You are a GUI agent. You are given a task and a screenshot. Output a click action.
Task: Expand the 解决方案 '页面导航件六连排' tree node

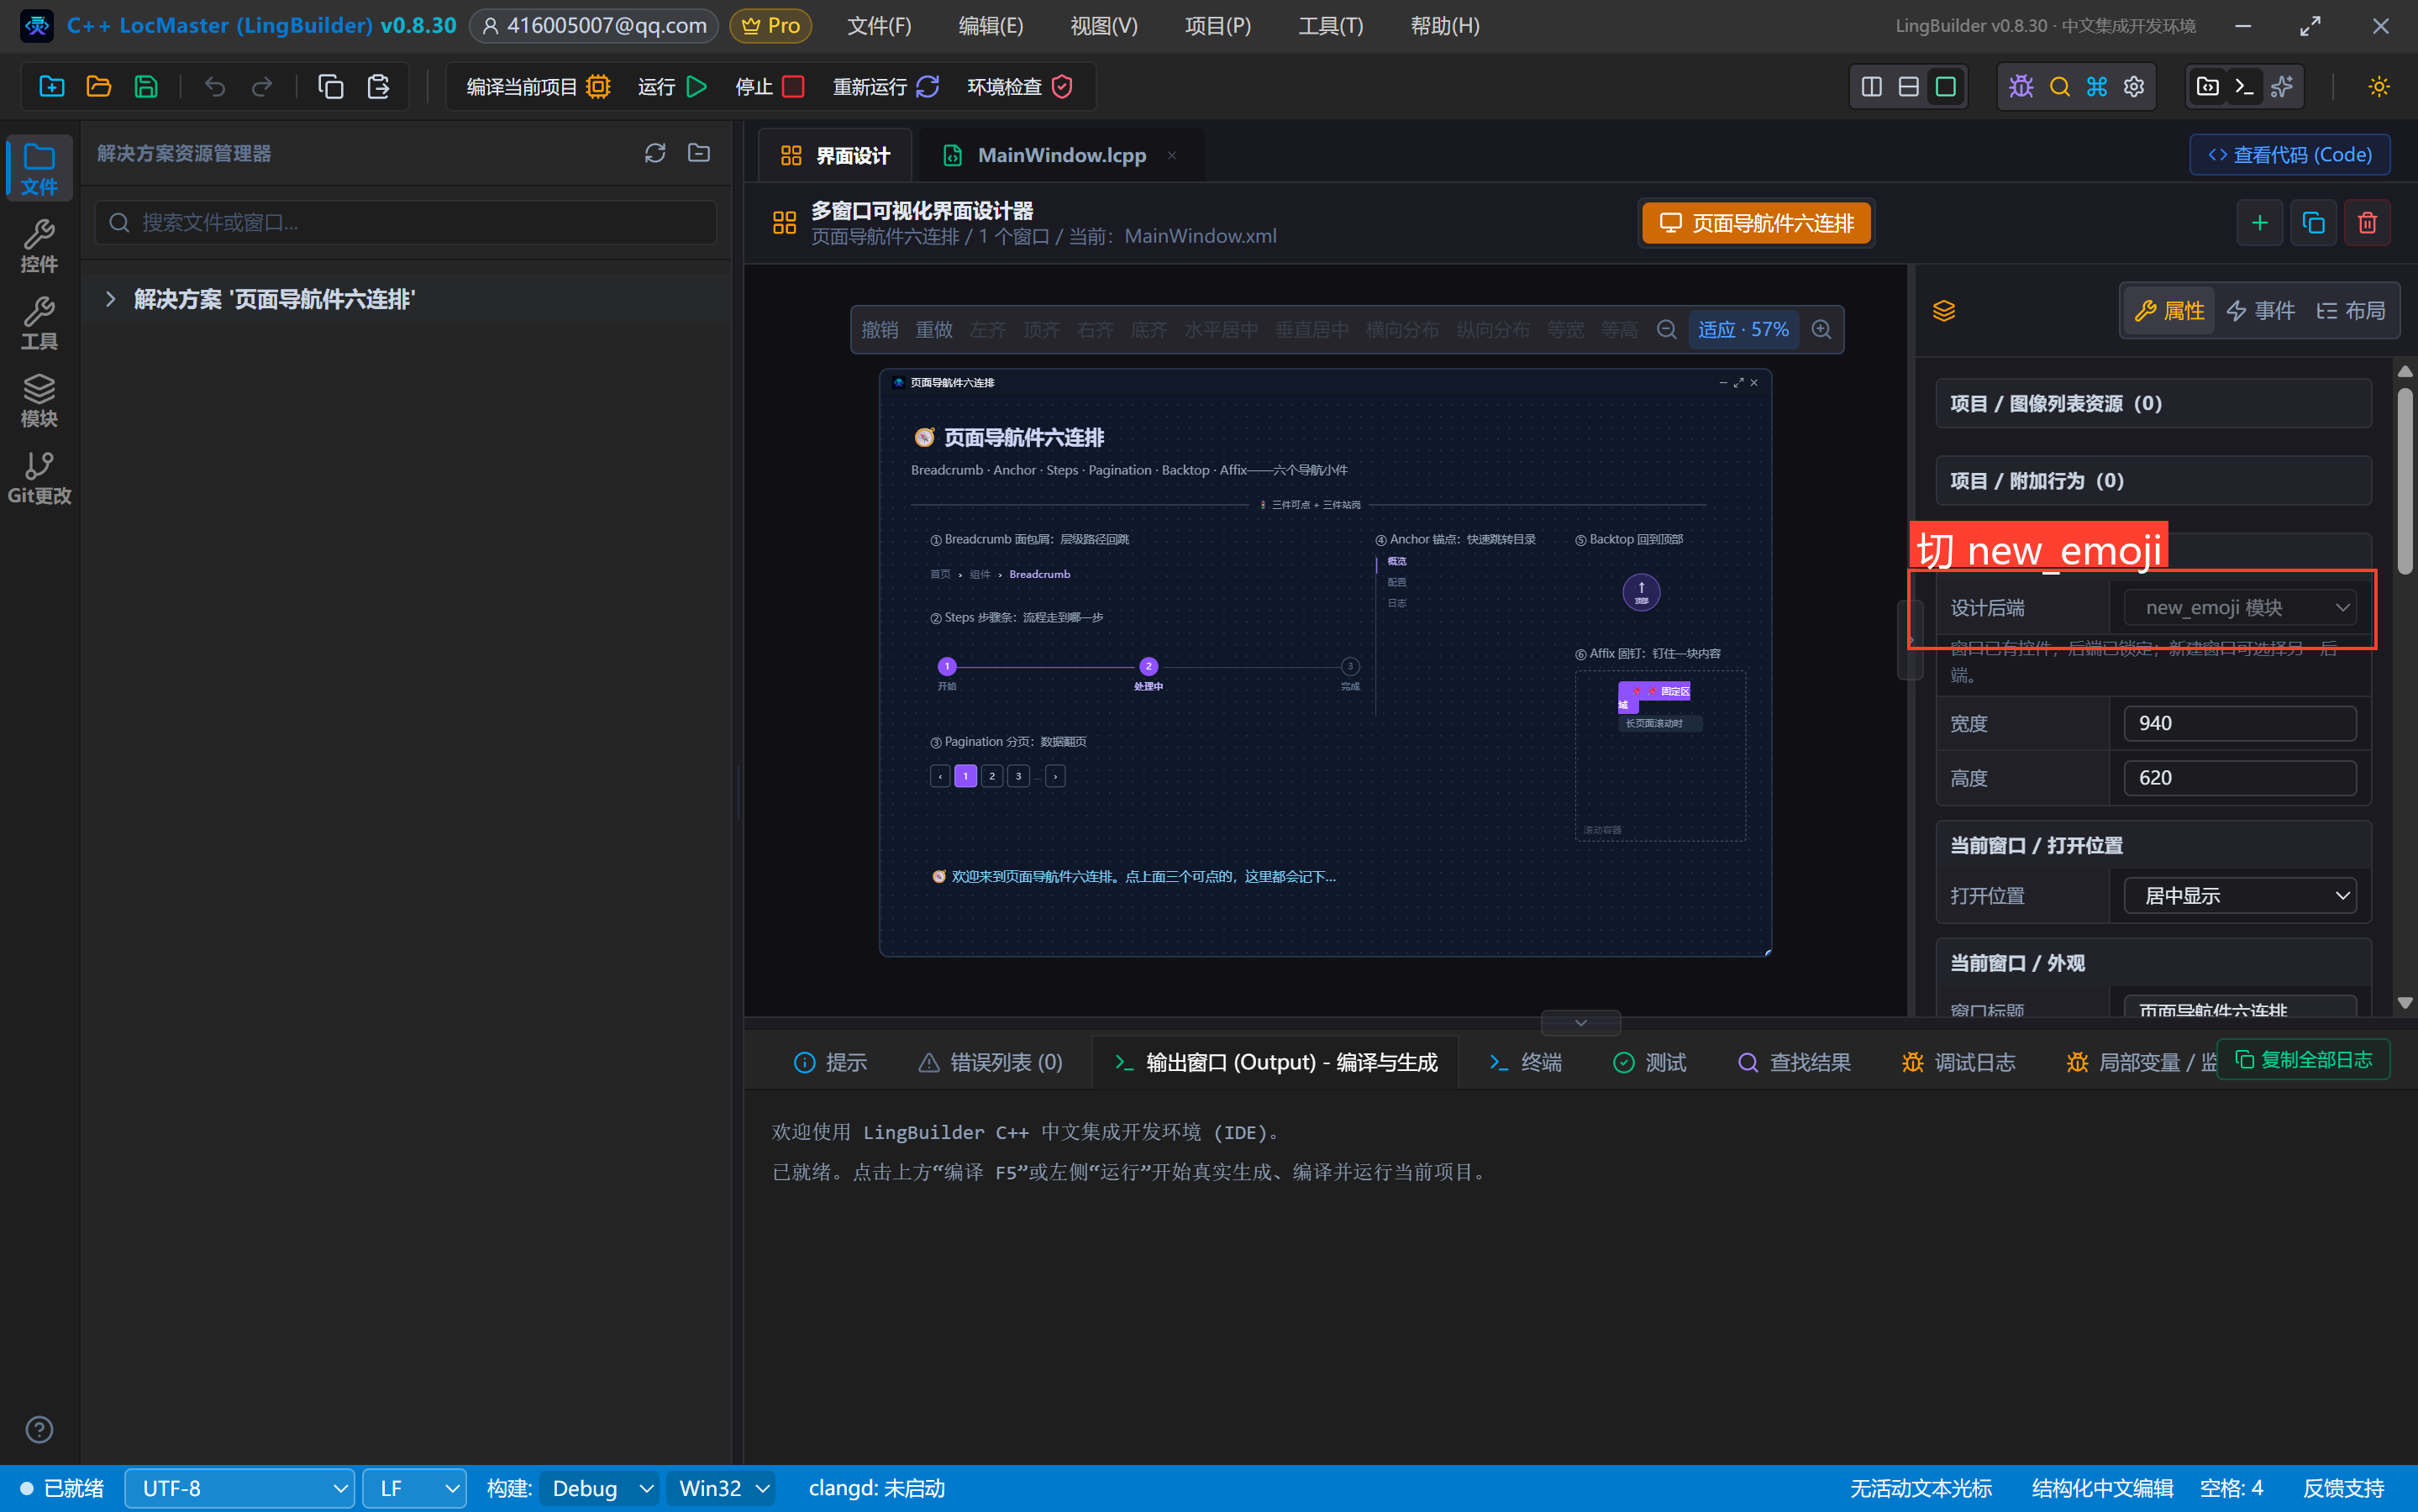(111, 299)
